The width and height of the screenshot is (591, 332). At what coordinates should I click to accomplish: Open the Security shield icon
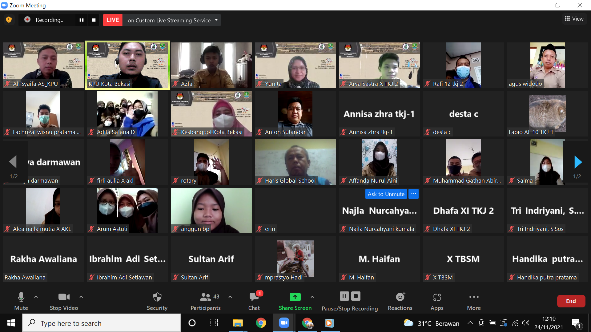(157, 297)
